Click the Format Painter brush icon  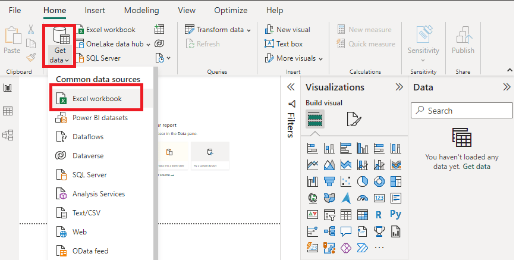pyautogui.click(x=31, y=58)
